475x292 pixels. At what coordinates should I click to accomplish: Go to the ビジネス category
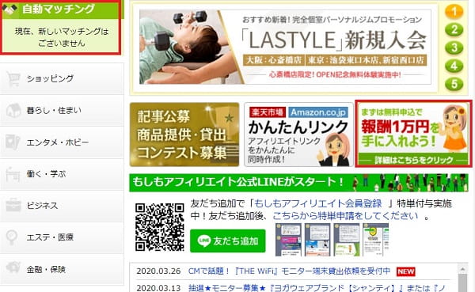62,206
